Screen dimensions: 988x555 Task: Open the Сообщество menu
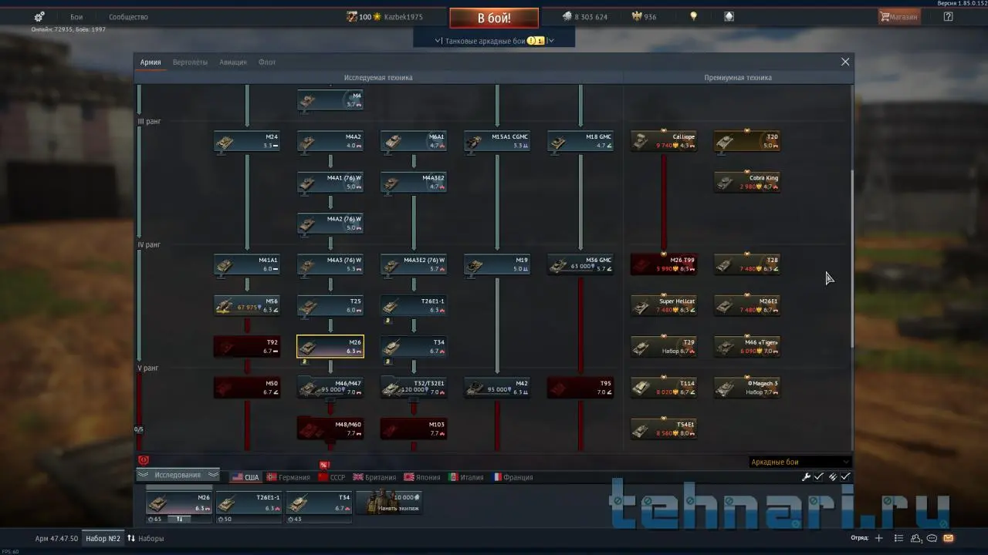(128, 16)
